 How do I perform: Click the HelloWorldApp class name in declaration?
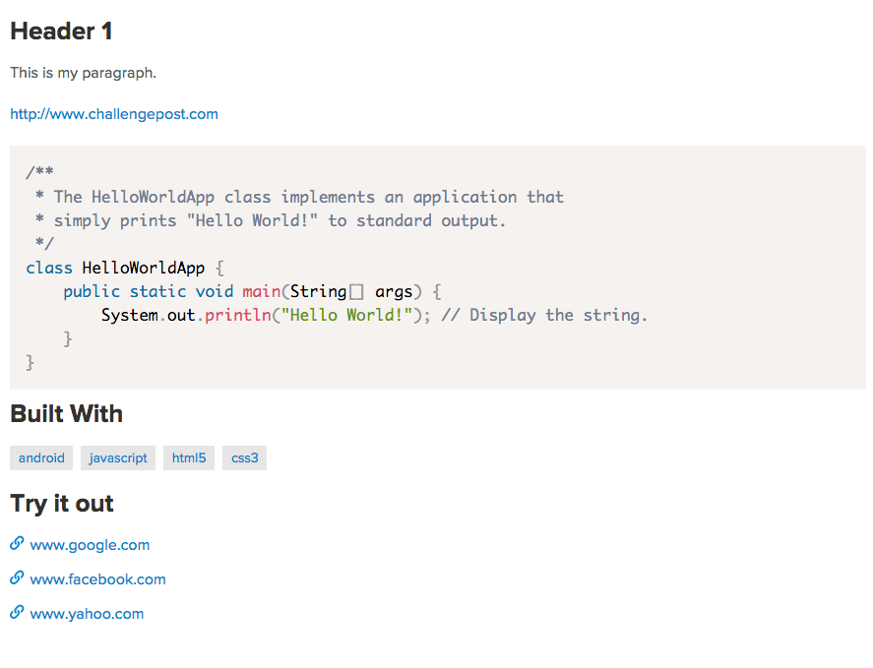143,268
